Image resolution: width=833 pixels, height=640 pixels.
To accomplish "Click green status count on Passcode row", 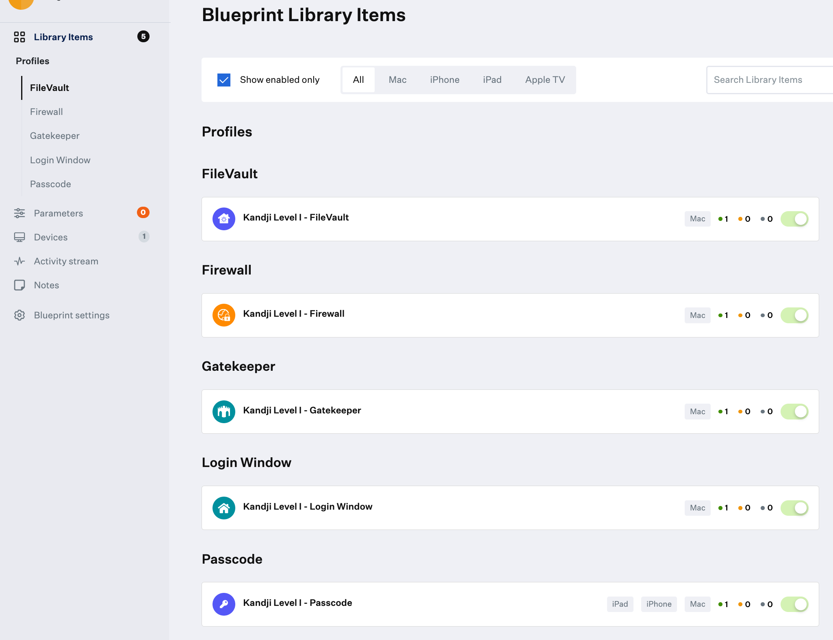I will click(x=723, y=605).
